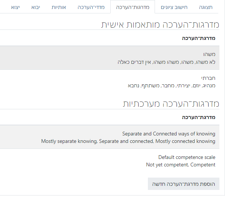Open the אותיות tab

pyautogui.click(x=58, y=7)
